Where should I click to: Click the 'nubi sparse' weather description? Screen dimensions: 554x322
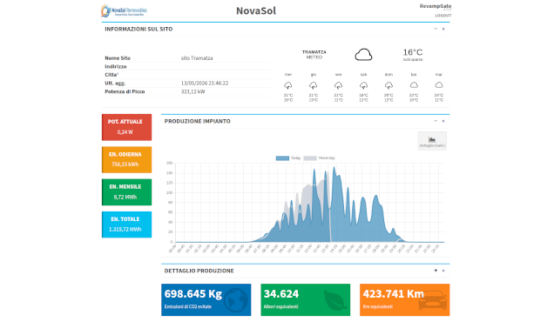[413, 60]
